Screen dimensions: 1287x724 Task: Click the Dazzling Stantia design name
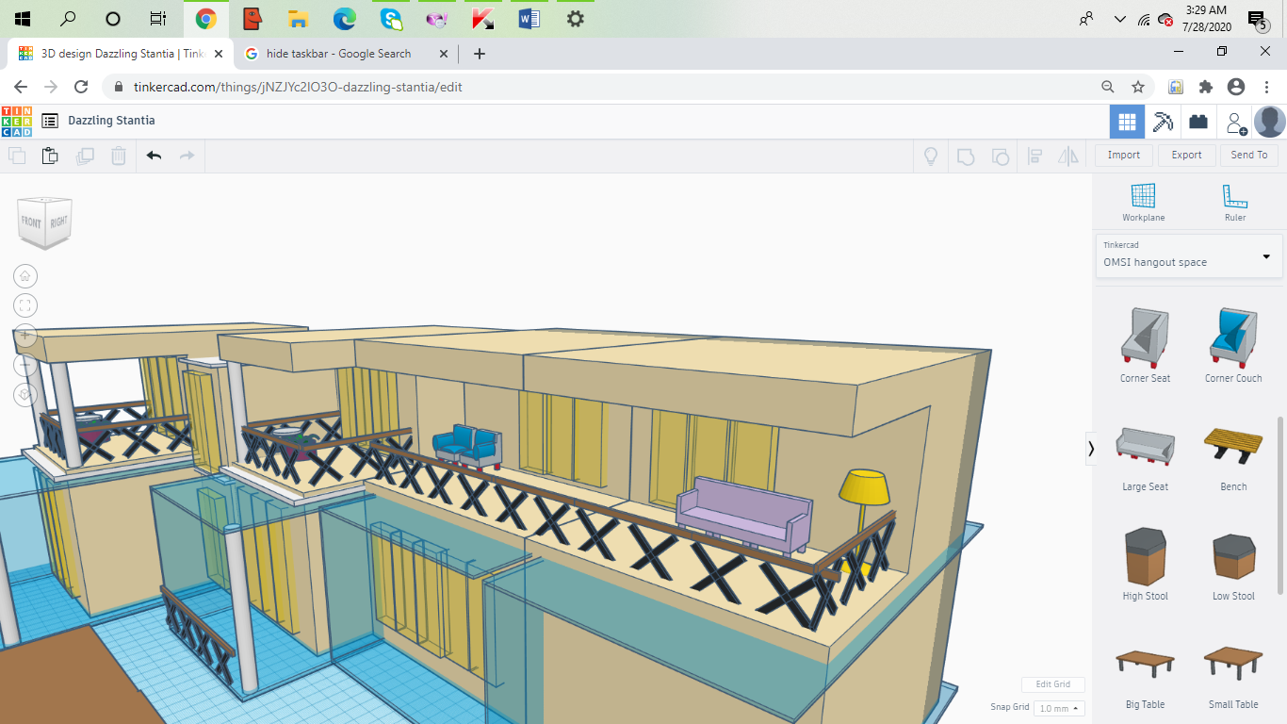(111, 121)
